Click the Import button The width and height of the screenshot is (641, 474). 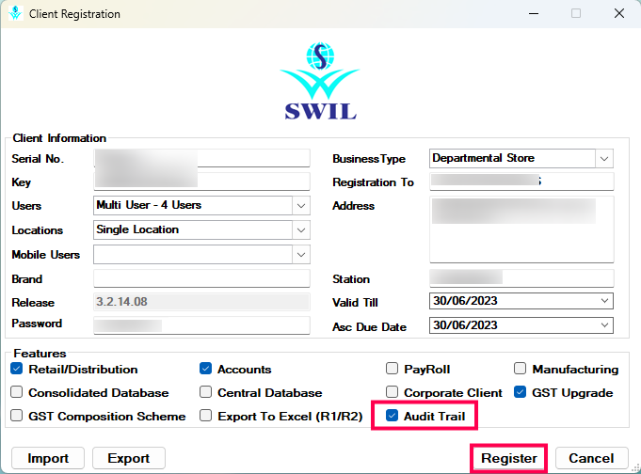tap(48, 458)
